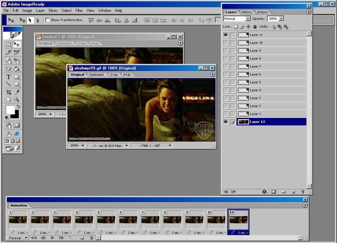Enable the Show Transform Box checkbox
The width and height of the screenshot is (337, 243).
pos(48,20)
